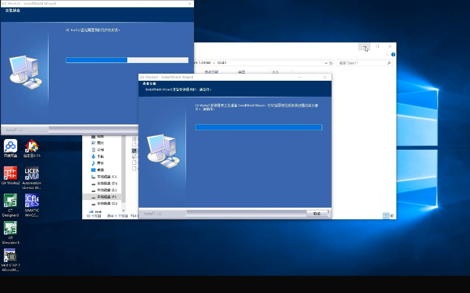Close the back GX Works3 wizard window
Viewport: 470px width, 293px height.
pos(189,4)
